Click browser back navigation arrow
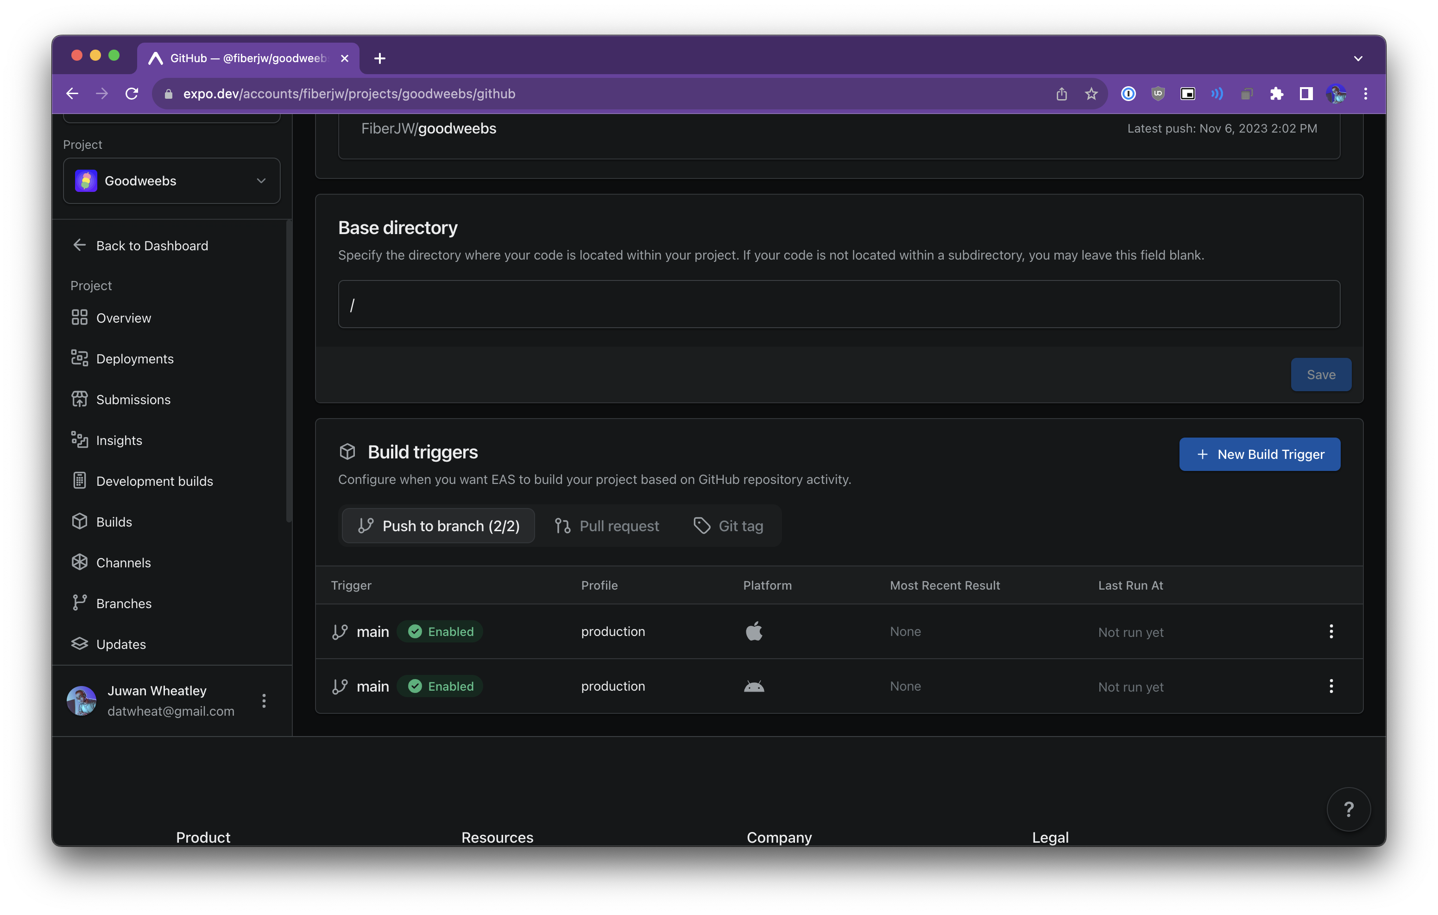This screenshot has height=915, width=1438. (x=72, y=93)
